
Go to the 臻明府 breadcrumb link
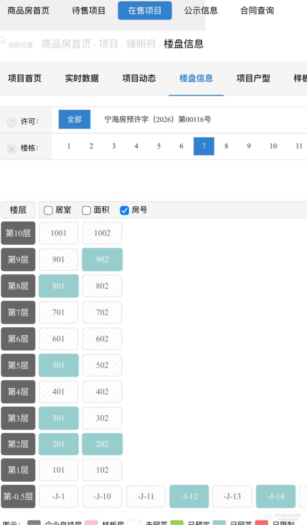coord(141,44)
